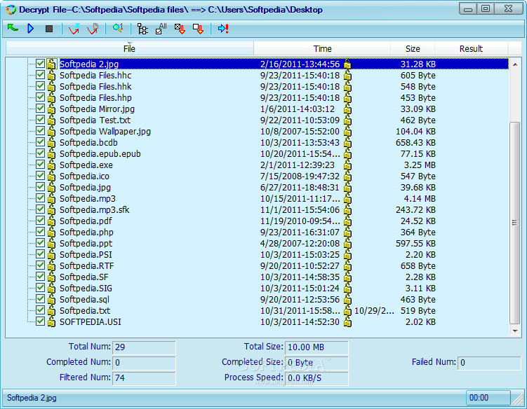527x409 pixels.
Task: Click the crossed box with down arrow icon
Action: tap(180, 29)
